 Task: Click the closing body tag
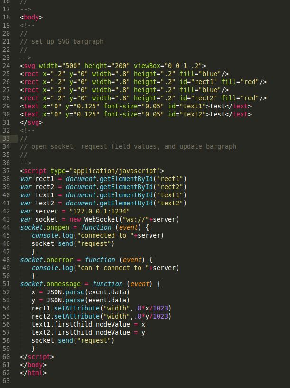33,365
